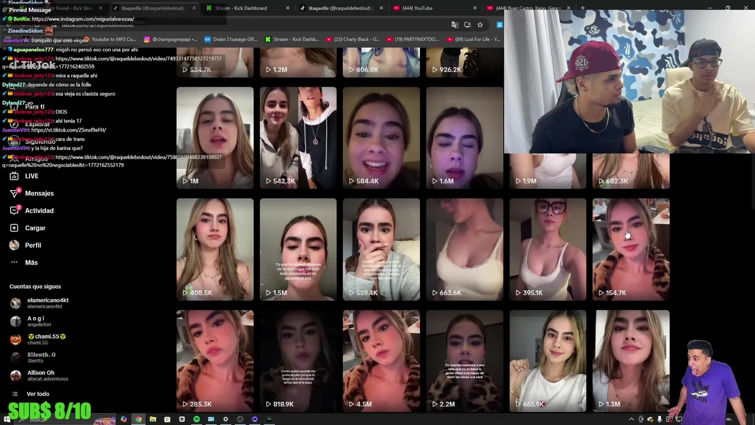The height and width of the screenshot is (425, 755).
Task: Click the Cargar upload plus icon
Action: coord(14,228)
